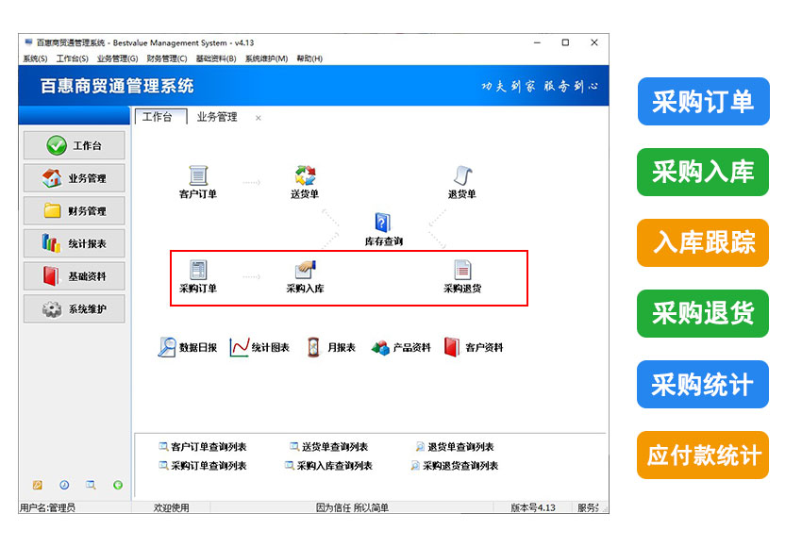Click 用户名:管理员 in status bar

[x=47, y=507]
